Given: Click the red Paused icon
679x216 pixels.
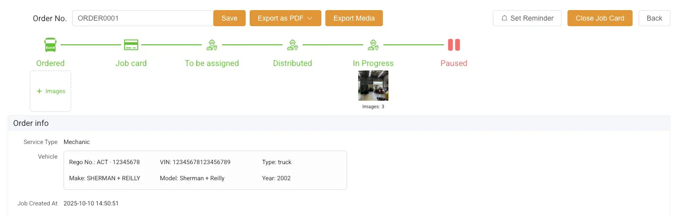Looking at the screenshot, I should click(x=454, y=45).
